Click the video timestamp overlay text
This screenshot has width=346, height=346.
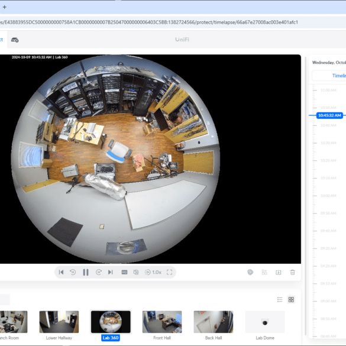tap(40, 57)
